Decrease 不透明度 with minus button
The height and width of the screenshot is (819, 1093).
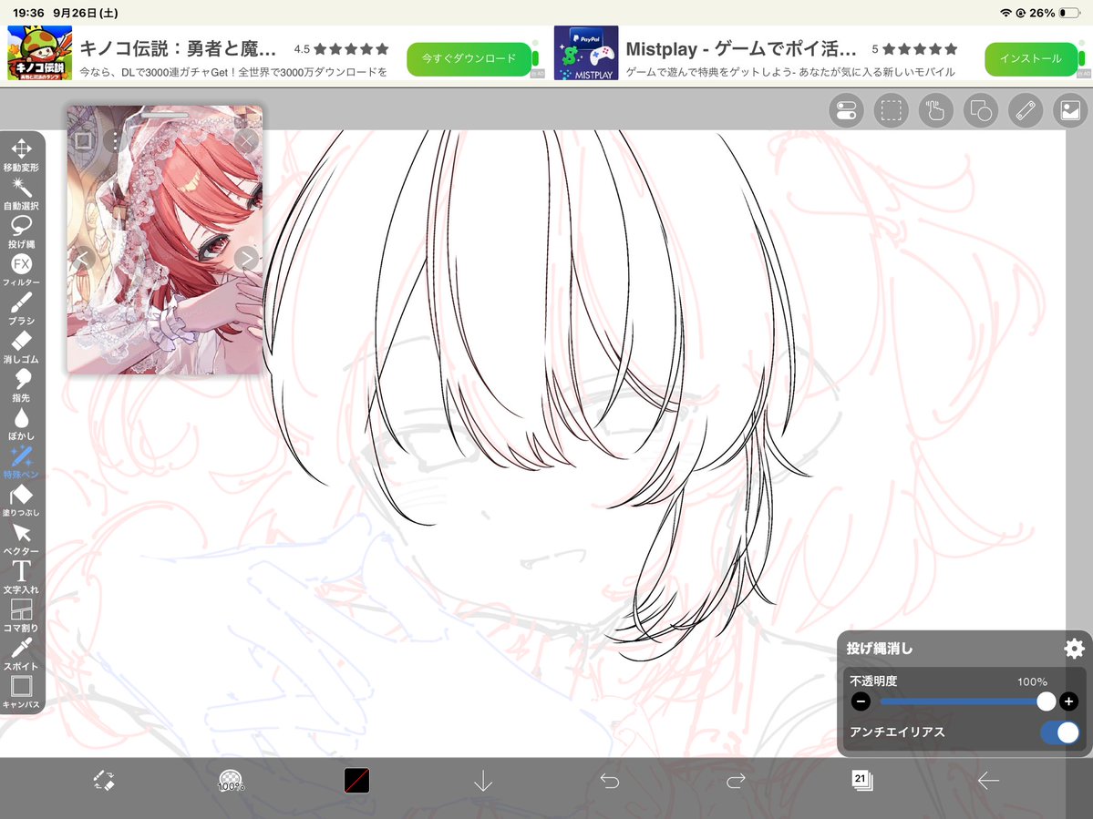click(861, 701)
